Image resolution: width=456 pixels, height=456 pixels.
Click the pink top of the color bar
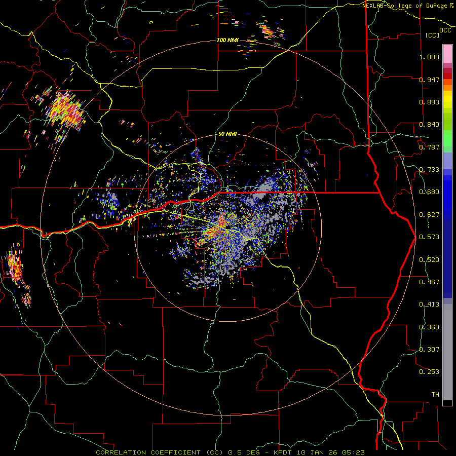click(447, 54)
